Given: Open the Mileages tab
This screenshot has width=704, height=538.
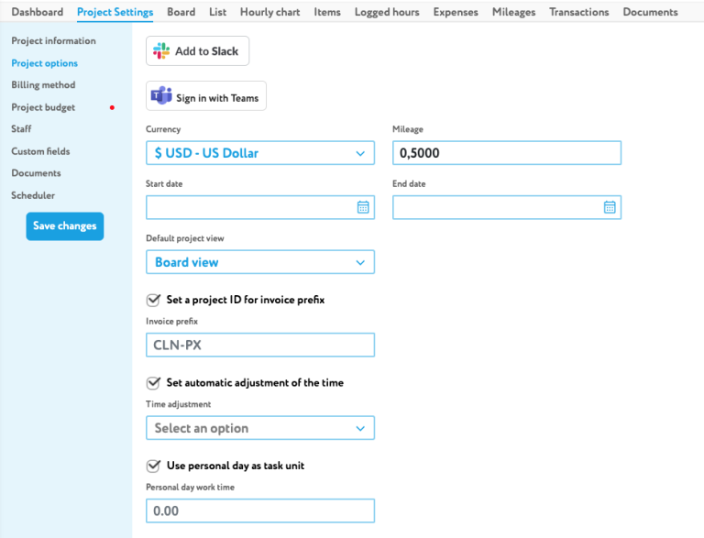Looking at the screenshot, I should tap(513, 12).
